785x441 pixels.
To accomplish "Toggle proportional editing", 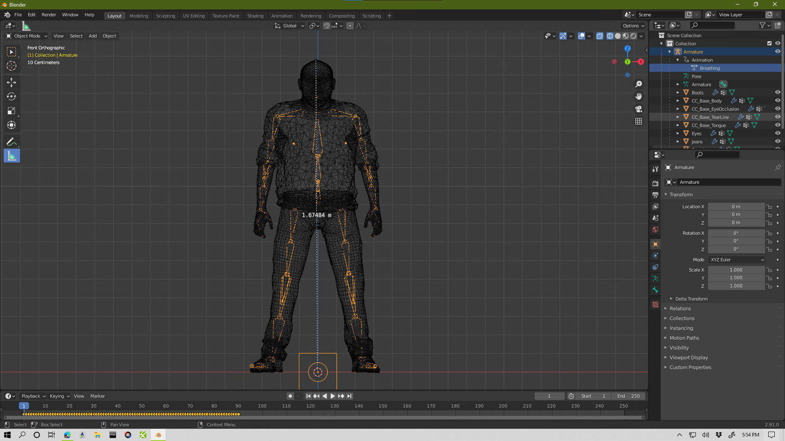I will pos(350,26).
